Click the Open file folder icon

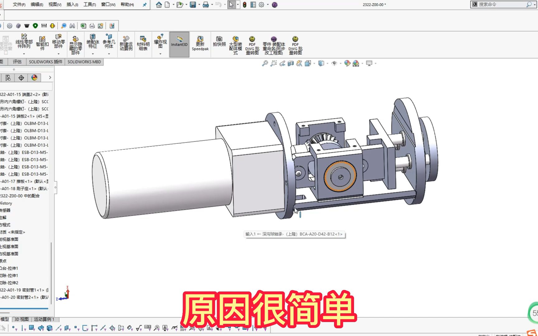pos(180,5)
